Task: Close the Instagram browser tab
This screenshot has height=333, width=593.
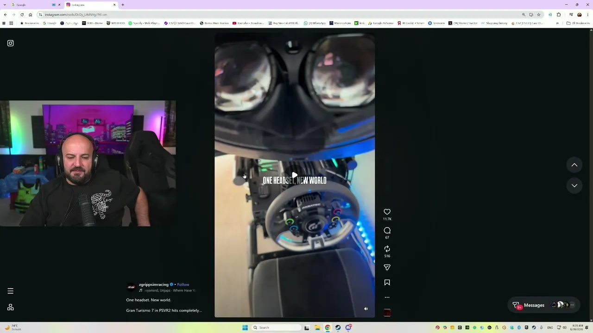Action: (114, 5)
